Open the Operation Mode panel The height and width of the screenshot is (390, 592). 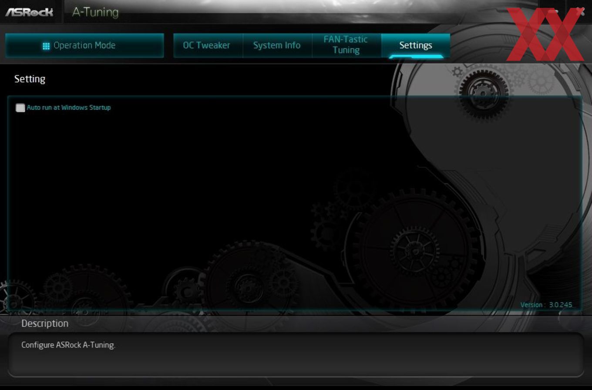84,45
